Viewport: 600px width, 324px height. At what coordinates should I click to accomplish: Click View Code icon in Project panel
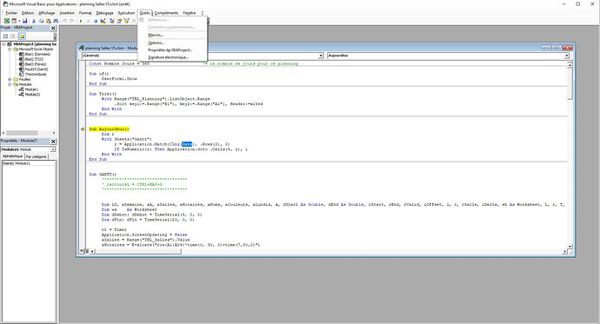pos(5,36)
